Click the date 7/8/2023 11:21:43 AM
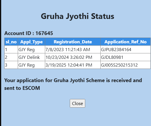 (68, 50)
